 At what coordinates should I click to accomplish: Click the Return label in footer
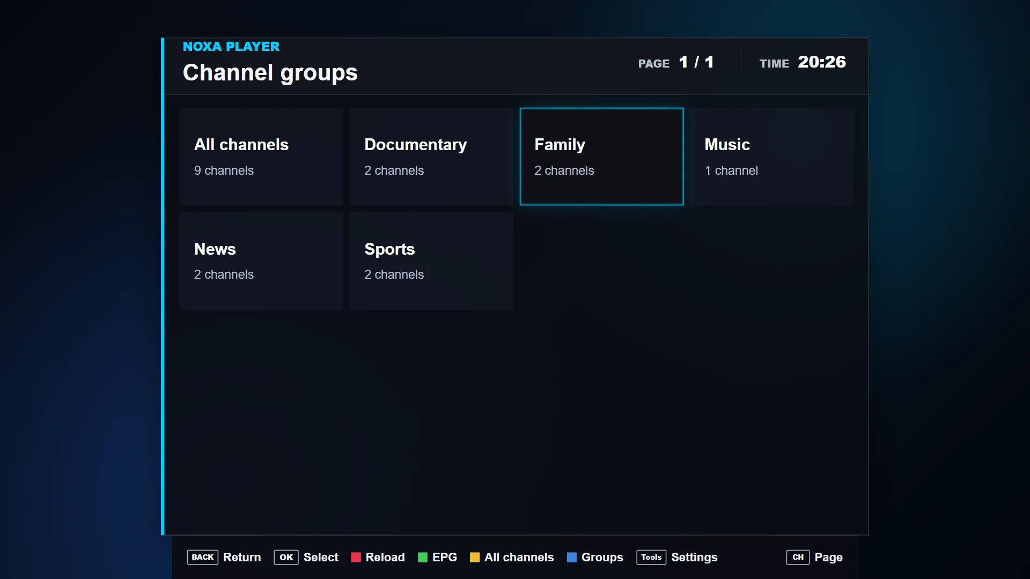point(242,558)
